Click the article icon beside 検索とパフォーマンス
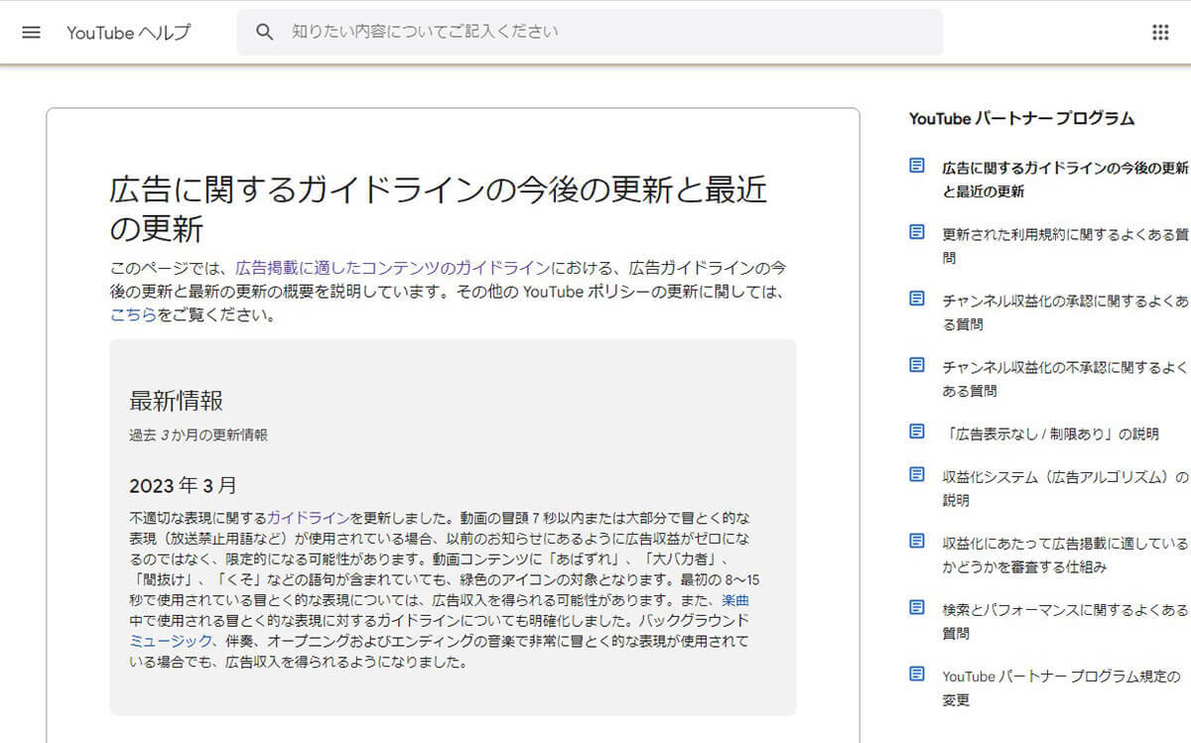Viewport: 1191px width, 743px height. tap(917, 608)
